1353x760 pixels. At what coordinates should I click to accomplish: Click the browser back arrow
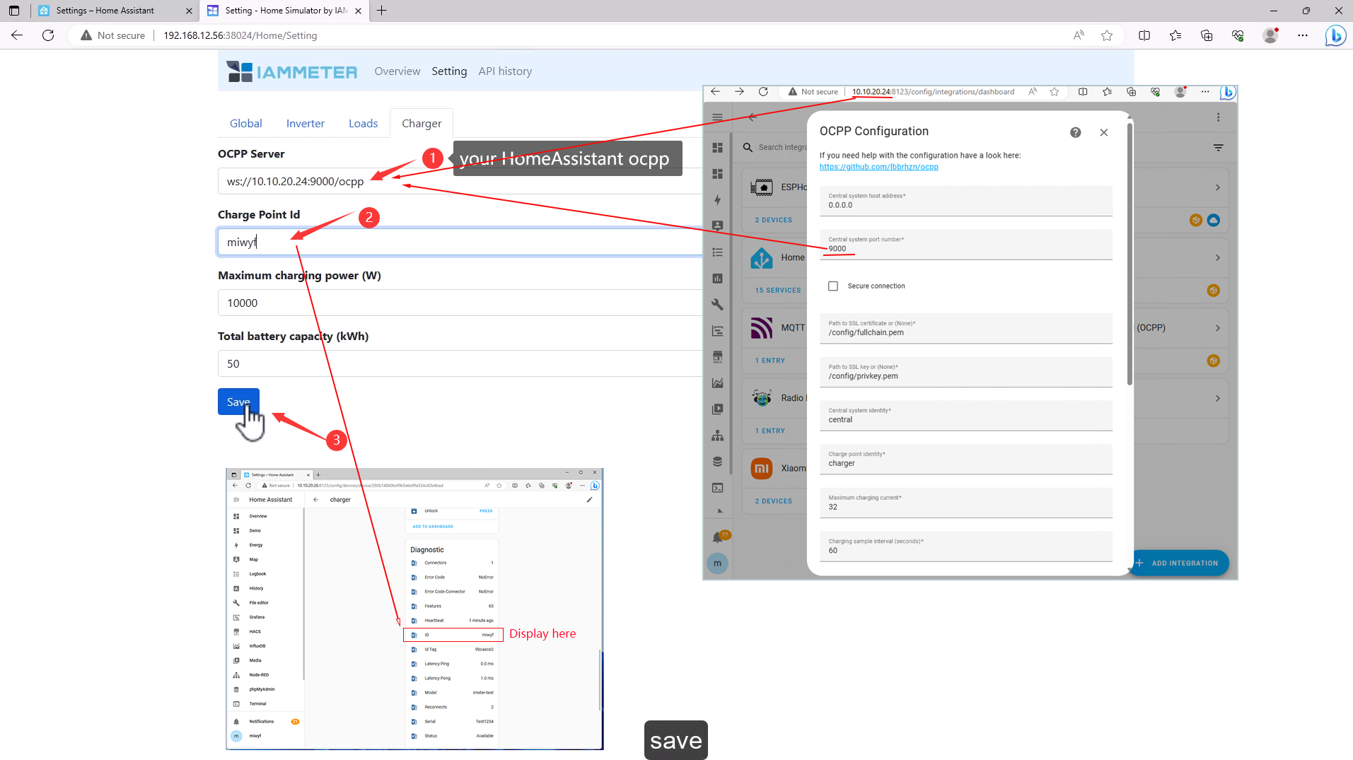(17, 35)
